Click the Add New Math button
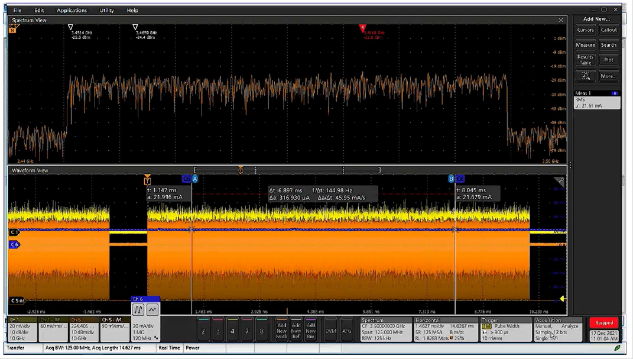The width and height of the screenshot is (633, 359). coord(281,330)
